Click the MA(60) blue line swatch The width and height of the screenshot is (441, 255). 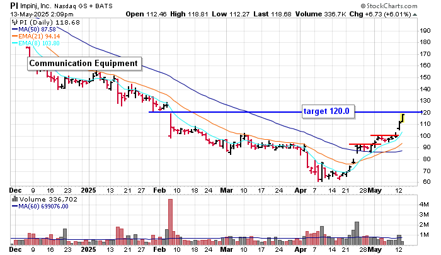(15, 207)
